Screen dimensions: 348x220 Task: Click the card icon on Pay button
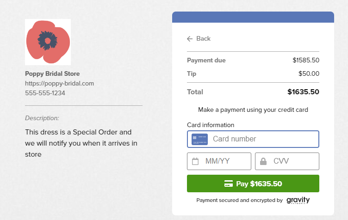[x=229, y=183]
